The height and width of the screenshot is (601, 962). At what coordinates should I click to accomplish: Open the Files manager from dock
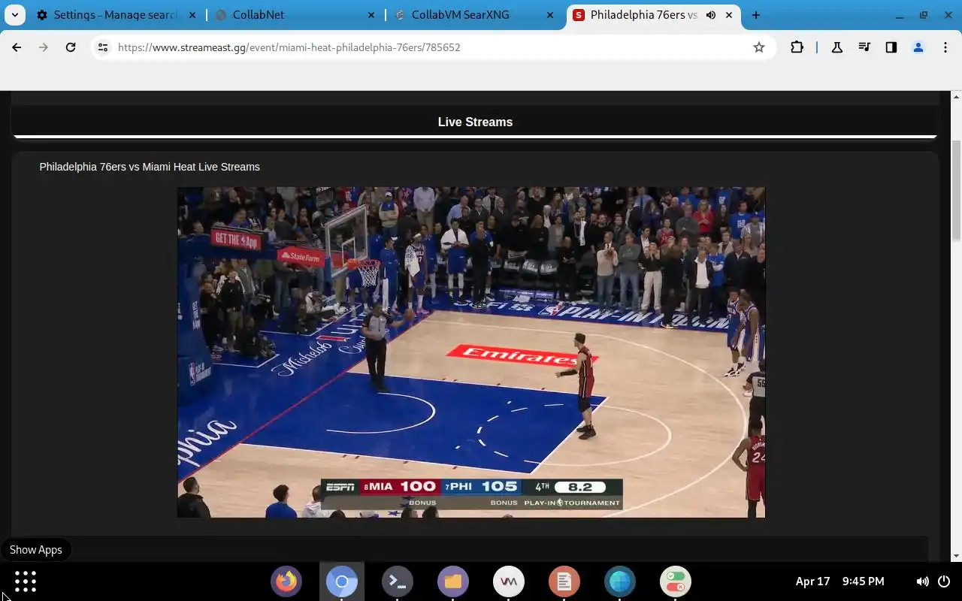click(x=453, y=581)
